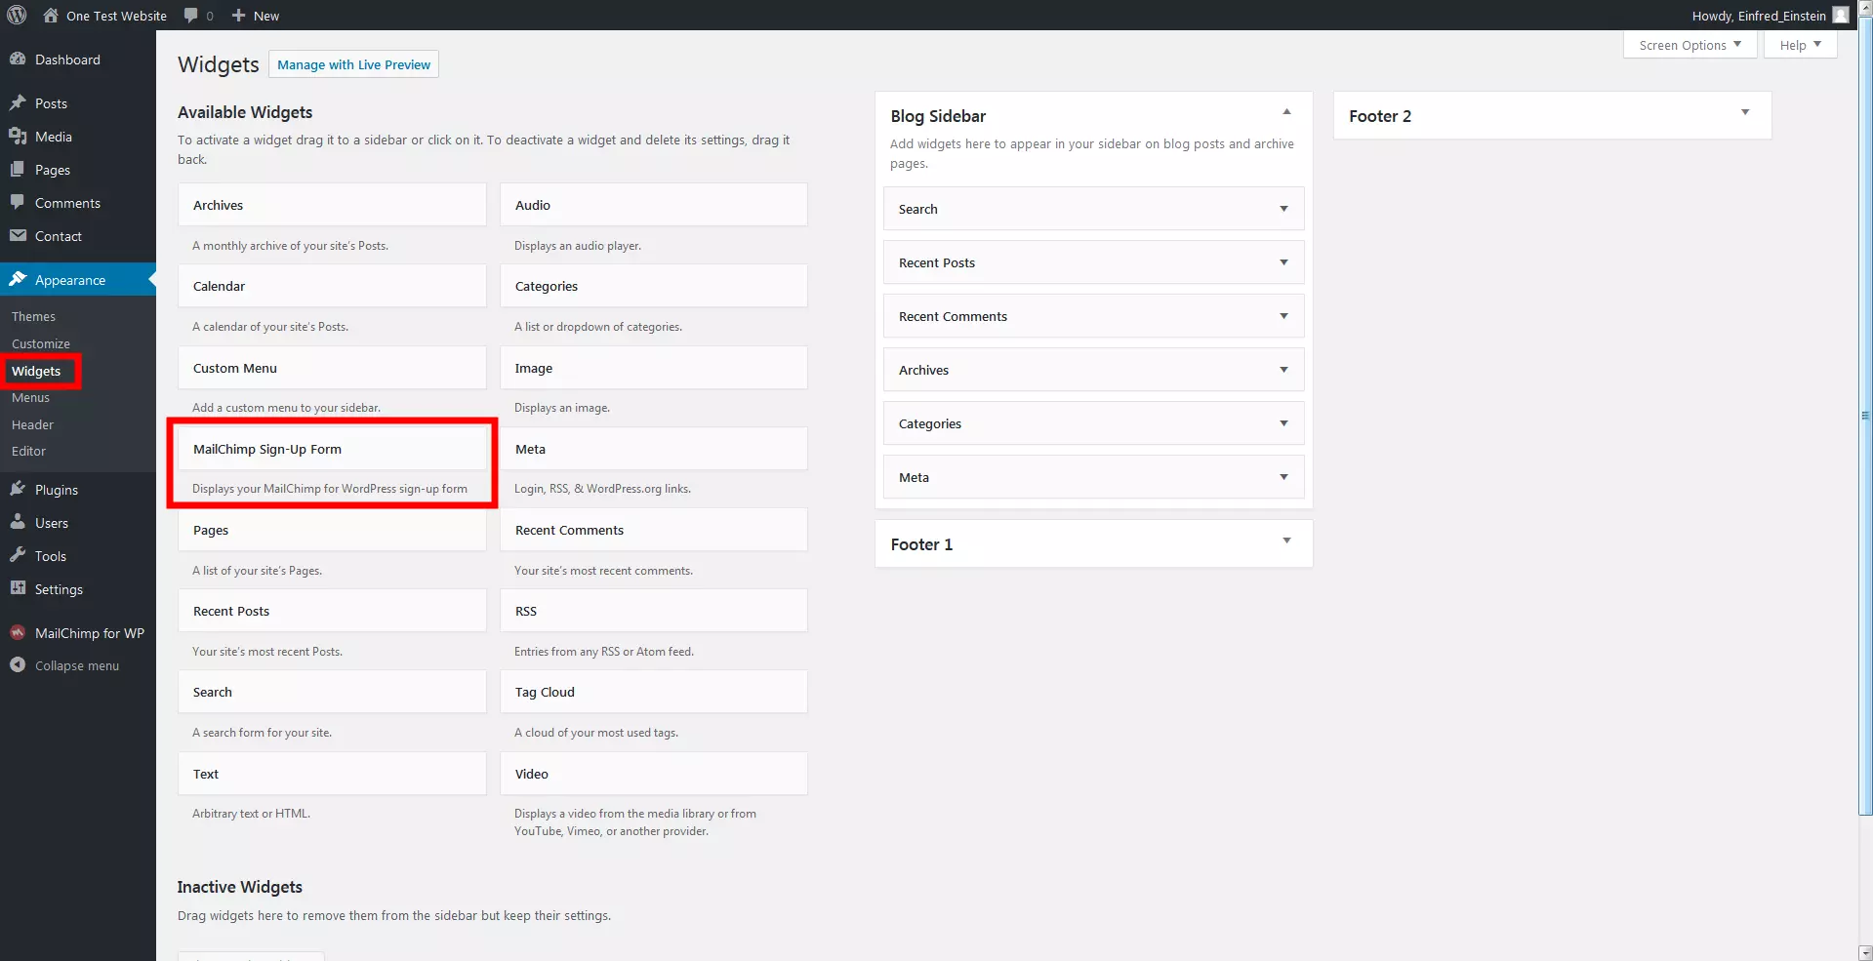
Task: Expand the Search widget in Blog Sidebar
Action: pyautogui.click(x=1283, y=209)
